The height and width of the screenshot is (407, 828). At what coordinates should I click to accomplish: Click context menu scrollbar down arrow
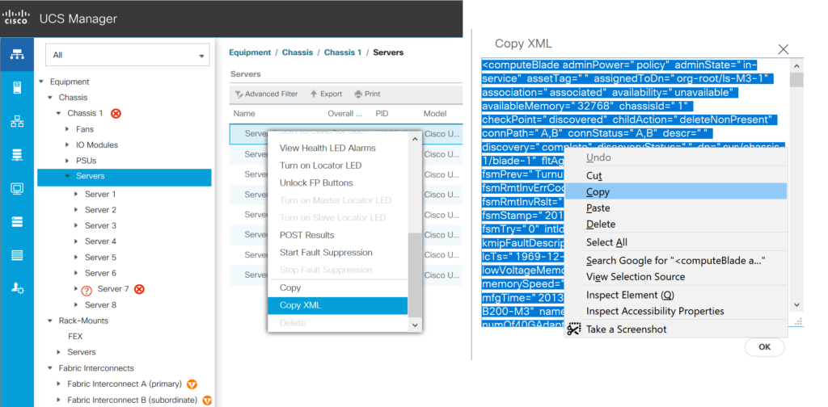pyautogui.click(x=415, y=325)
